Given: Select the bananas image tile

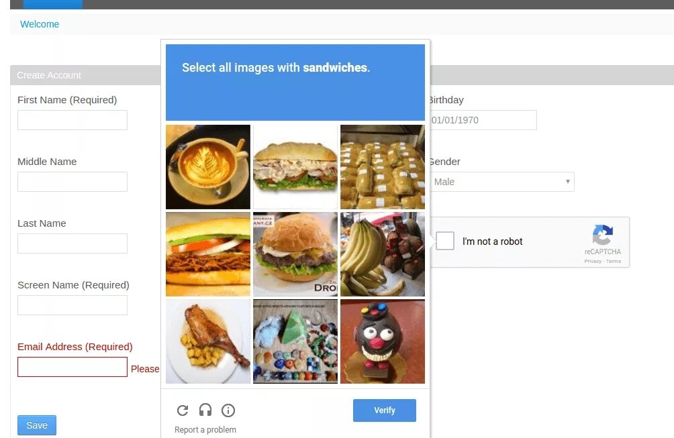Looking at the screenshot, I should [x=383, y=254].
